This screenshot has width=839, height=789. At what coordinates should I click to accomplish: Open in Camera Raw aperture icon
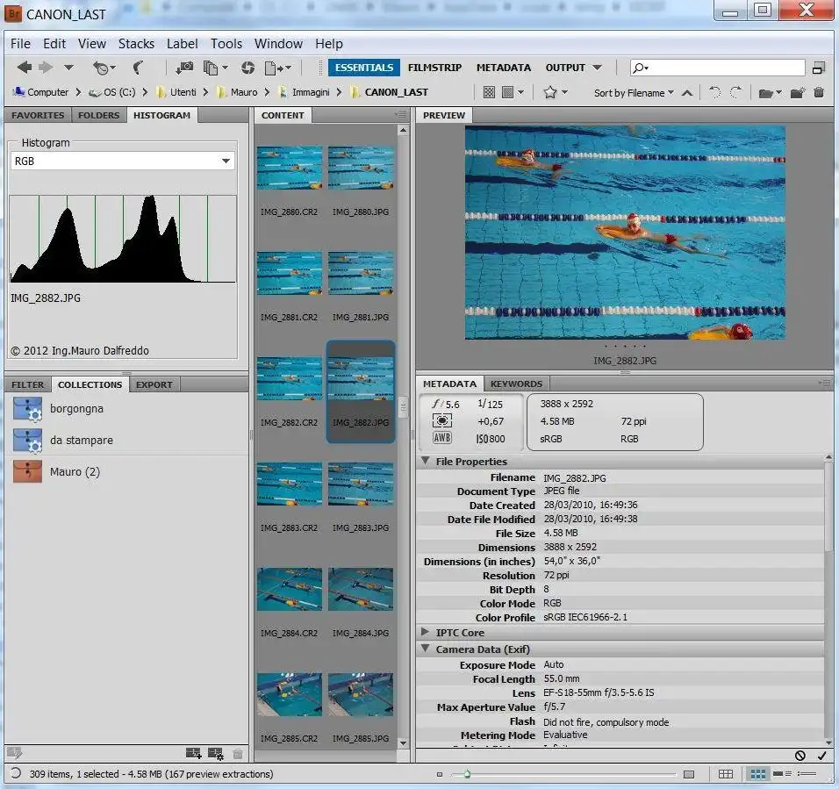click(x=247, y=68)
